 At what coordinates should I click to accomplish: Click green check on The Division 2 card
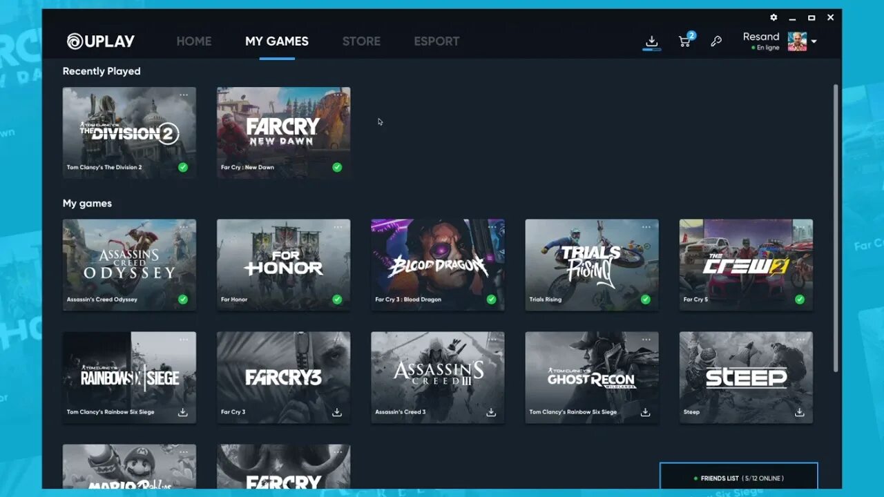(183, 167)
